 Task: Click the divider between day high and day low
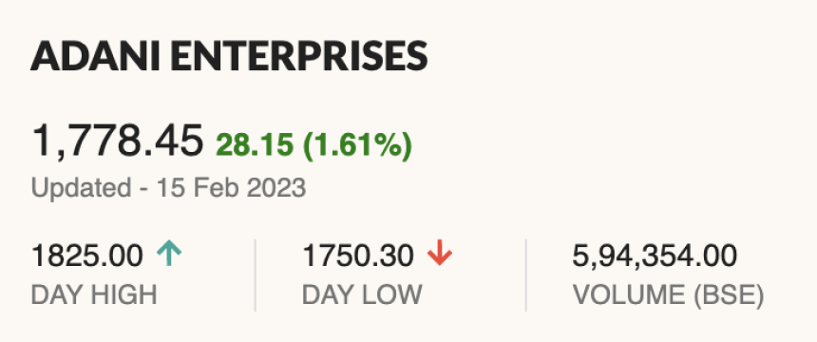(x=255, y=275)
